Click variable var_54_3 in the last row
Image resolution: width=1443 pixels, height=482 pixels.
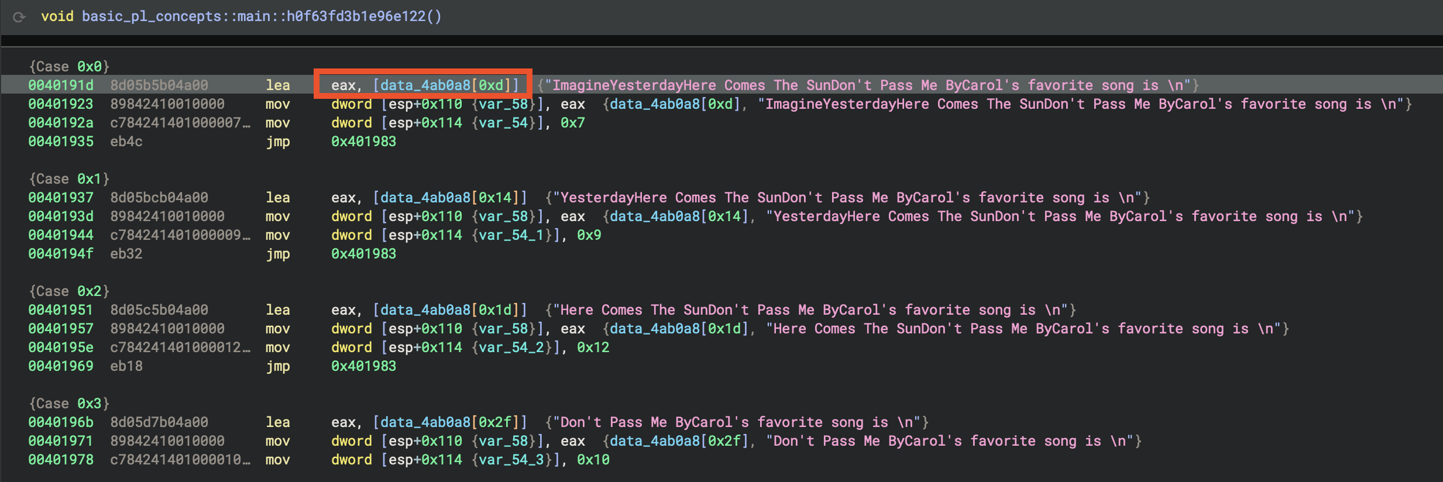(x=511, y=460)
